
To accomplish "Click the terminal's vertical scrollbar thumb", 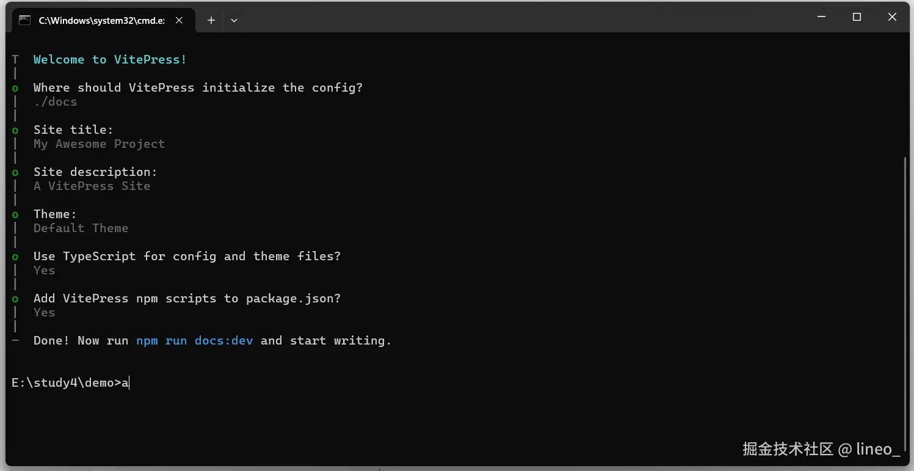I will click(905, 287).
